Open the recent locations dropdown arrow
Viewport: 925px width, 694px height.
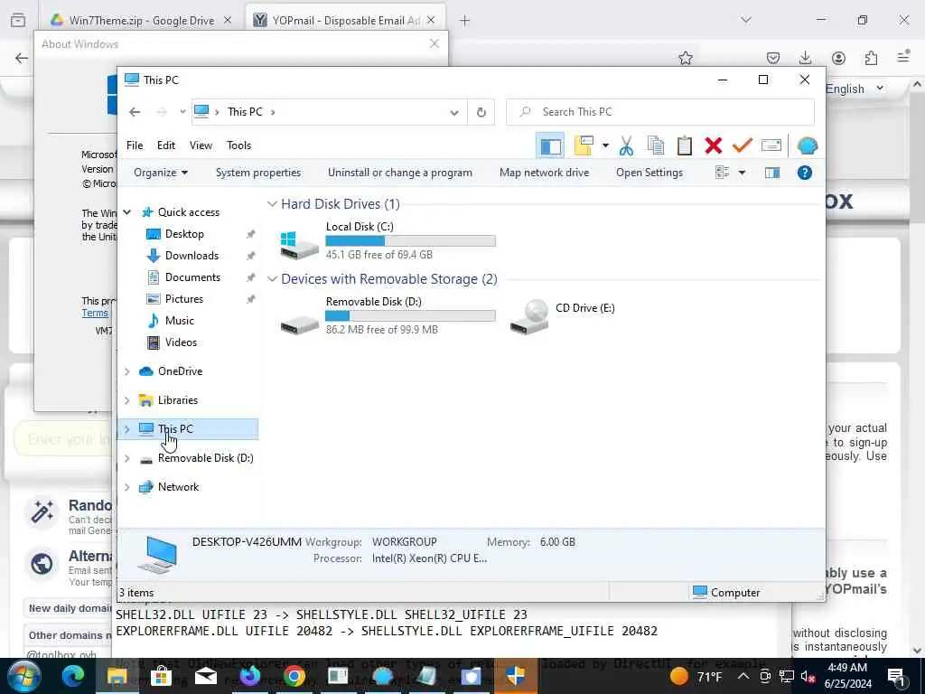click(x=182, y=112)
